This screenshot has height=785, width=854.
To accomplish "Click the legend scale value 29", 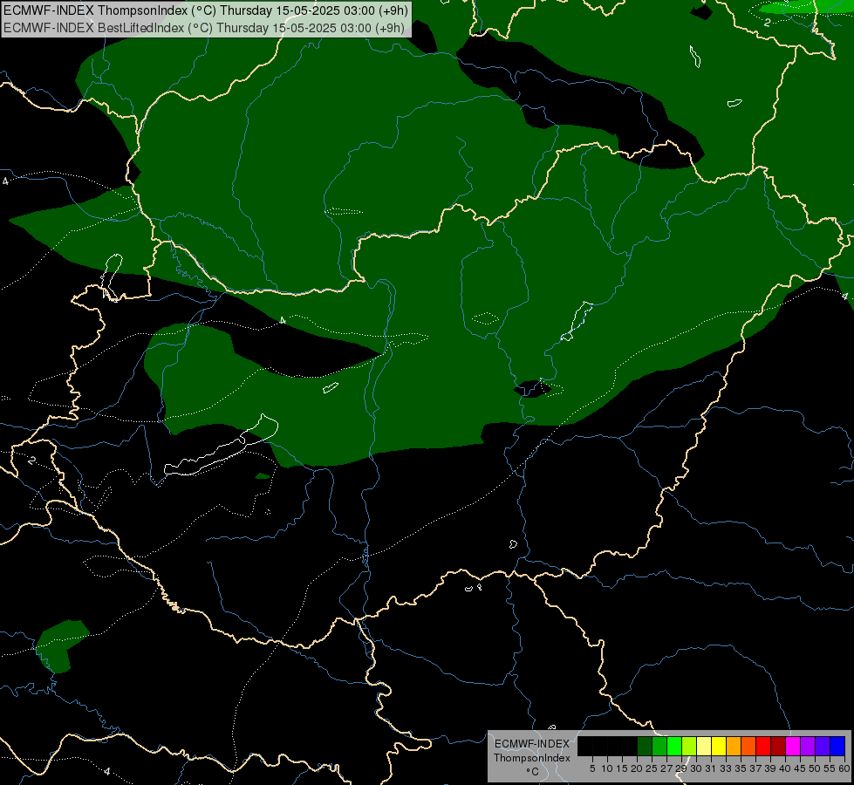I will click(x=681, y=768).
